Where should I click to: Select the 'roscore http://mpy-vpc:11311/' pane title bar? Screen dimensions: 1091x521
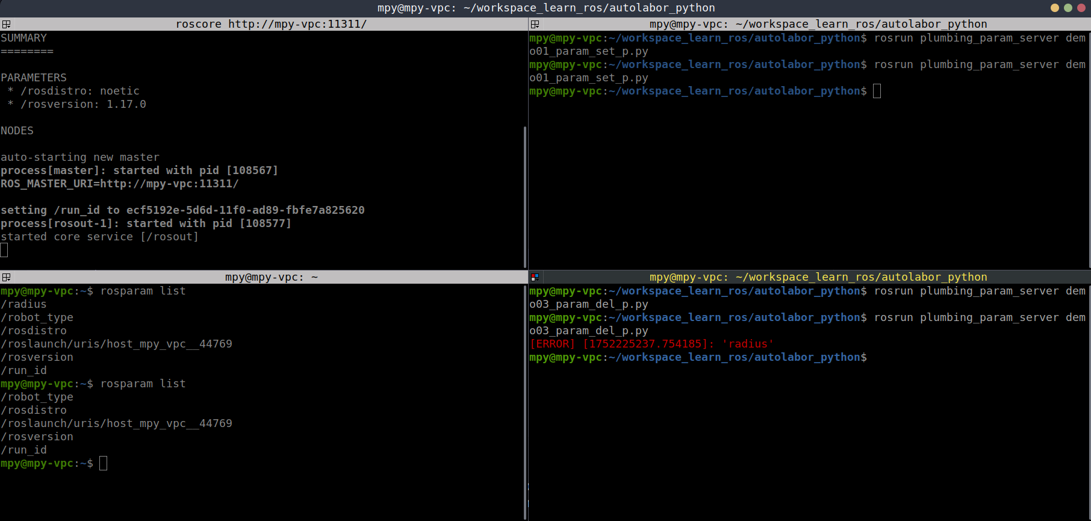click(x=271, y=24)
